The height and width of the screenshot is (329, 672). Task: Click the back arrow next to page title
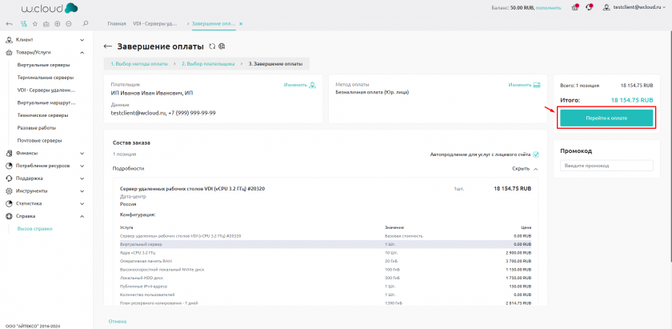[x=108, y=46]
